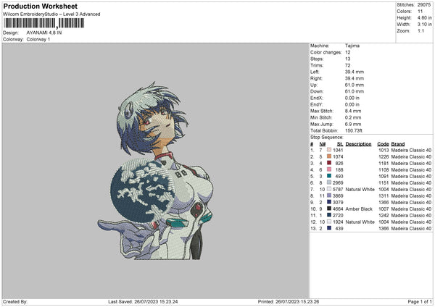This screenshot has width=435, height=307.
Task: Click the 'Amber Black' description in row 10
Action: point(359,209)
